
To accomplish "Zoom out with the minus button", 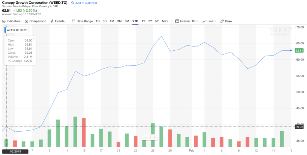I will tap(146, 137).
